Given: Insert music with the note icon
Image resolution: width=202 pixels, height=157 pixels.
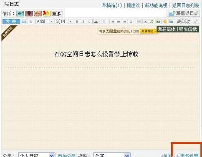Looking at the screenshot, I should [152, 22].
